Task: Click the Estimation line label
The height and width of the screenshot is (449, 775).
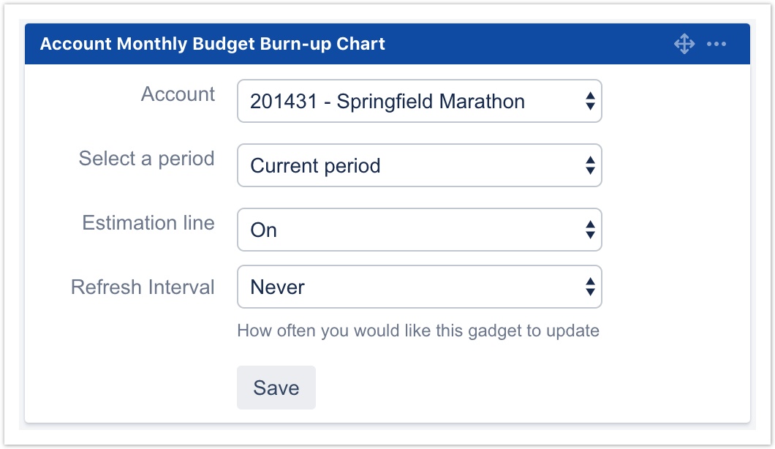Action: coord(148,223)
